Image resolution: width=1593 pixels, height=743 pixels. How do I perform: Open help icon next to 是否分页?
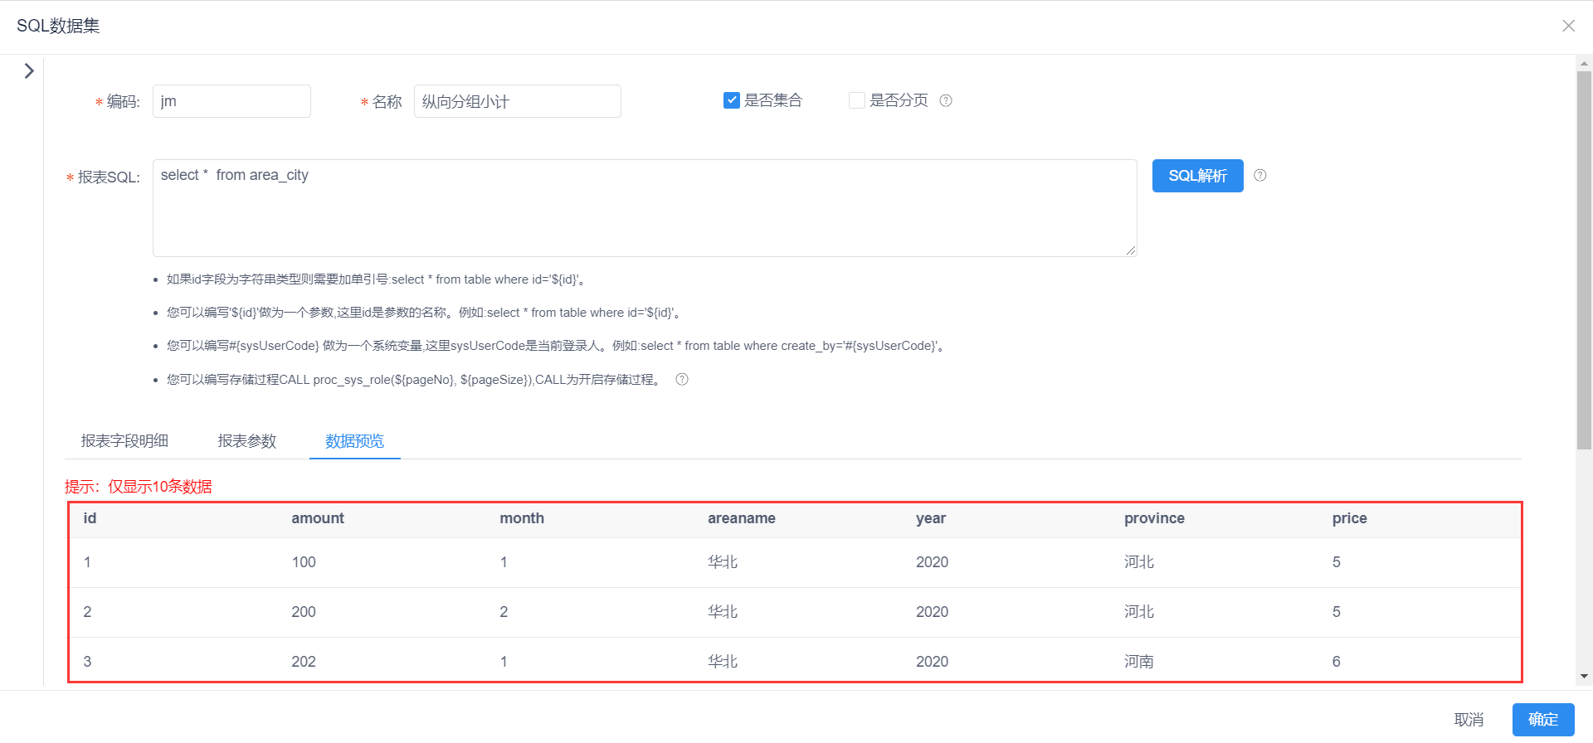coord(946,100)
